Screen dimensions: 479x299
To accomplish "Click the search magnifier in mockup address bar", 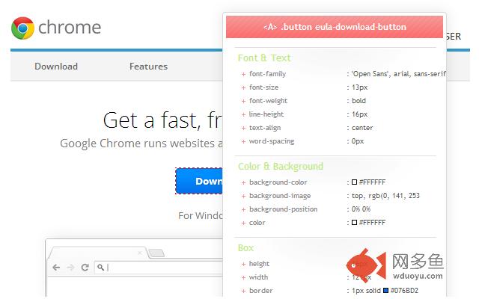I will point(100,268).
